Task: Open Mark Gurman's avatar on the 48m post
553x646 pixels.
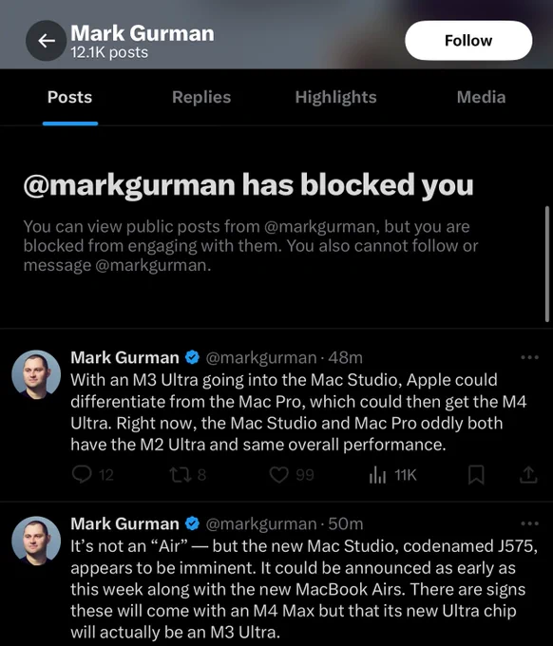Action: coord(36,374)
